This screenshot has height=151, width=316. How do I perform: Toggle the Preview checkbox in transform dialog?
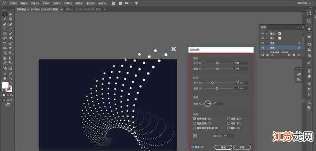tap(193, 147)
